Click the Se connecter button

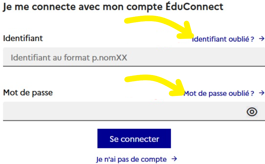[134, 138]
